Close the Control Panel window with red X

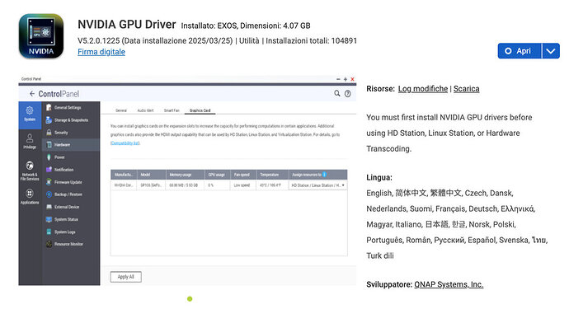pyautogui.click(x=352, y=79)
